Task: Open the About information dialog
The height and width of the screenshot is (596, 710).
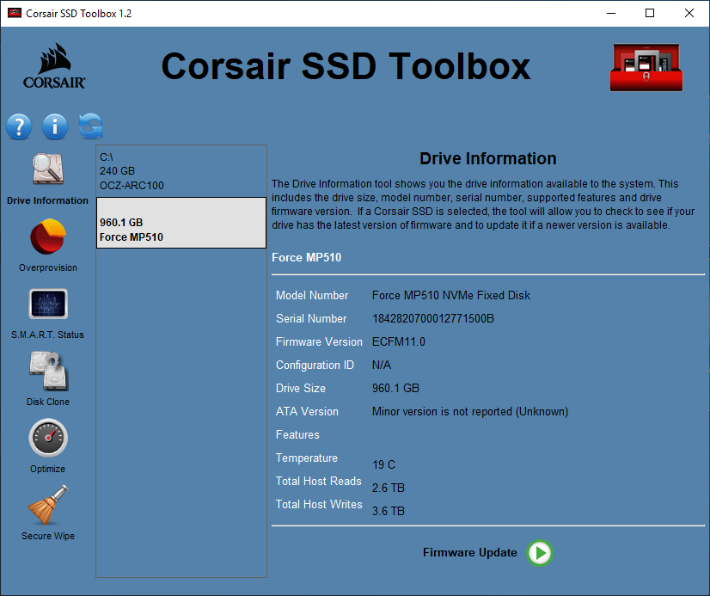Action: (54, 126)
